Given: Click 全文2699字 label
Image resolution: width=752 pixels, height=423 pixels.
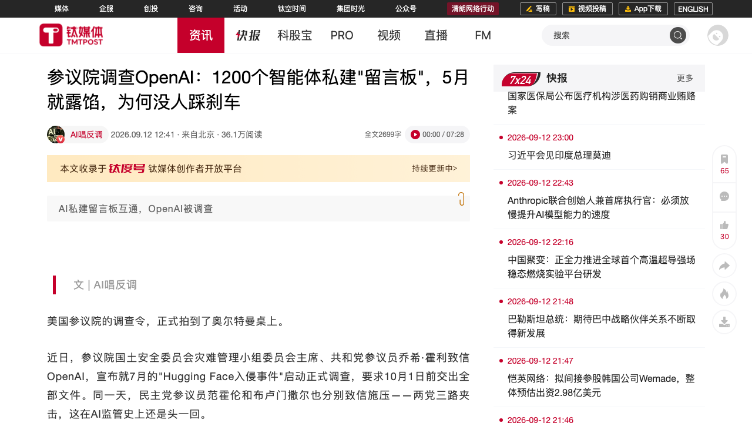Looking at the screenshot, I should pos(383,135).
